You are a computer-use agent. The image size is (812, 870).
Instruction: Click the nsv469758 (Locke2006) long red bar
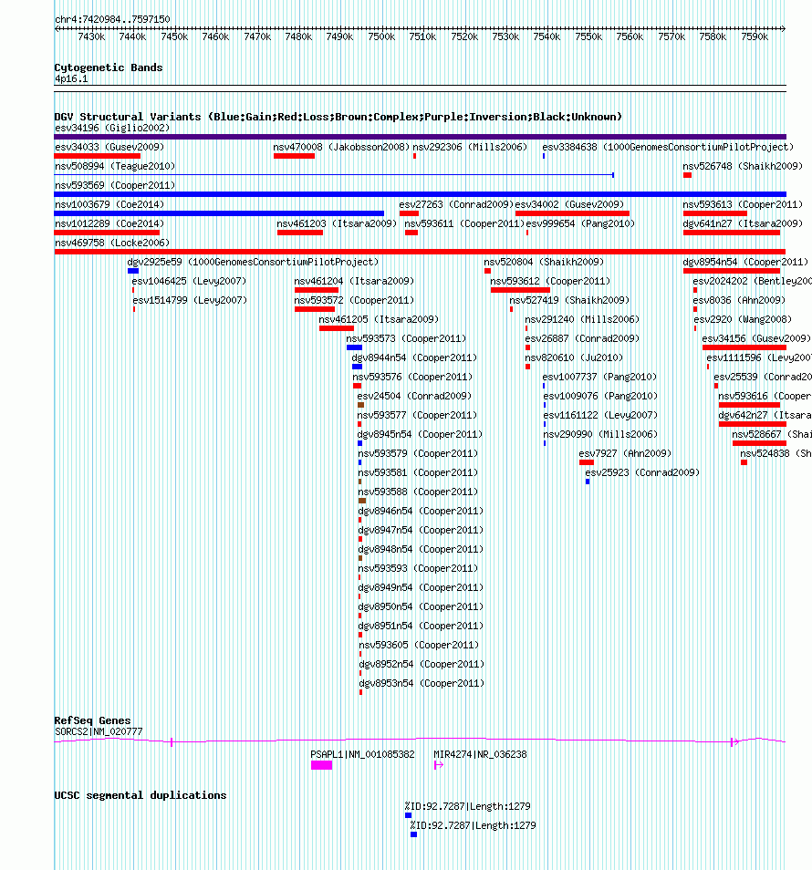(421, 252)
